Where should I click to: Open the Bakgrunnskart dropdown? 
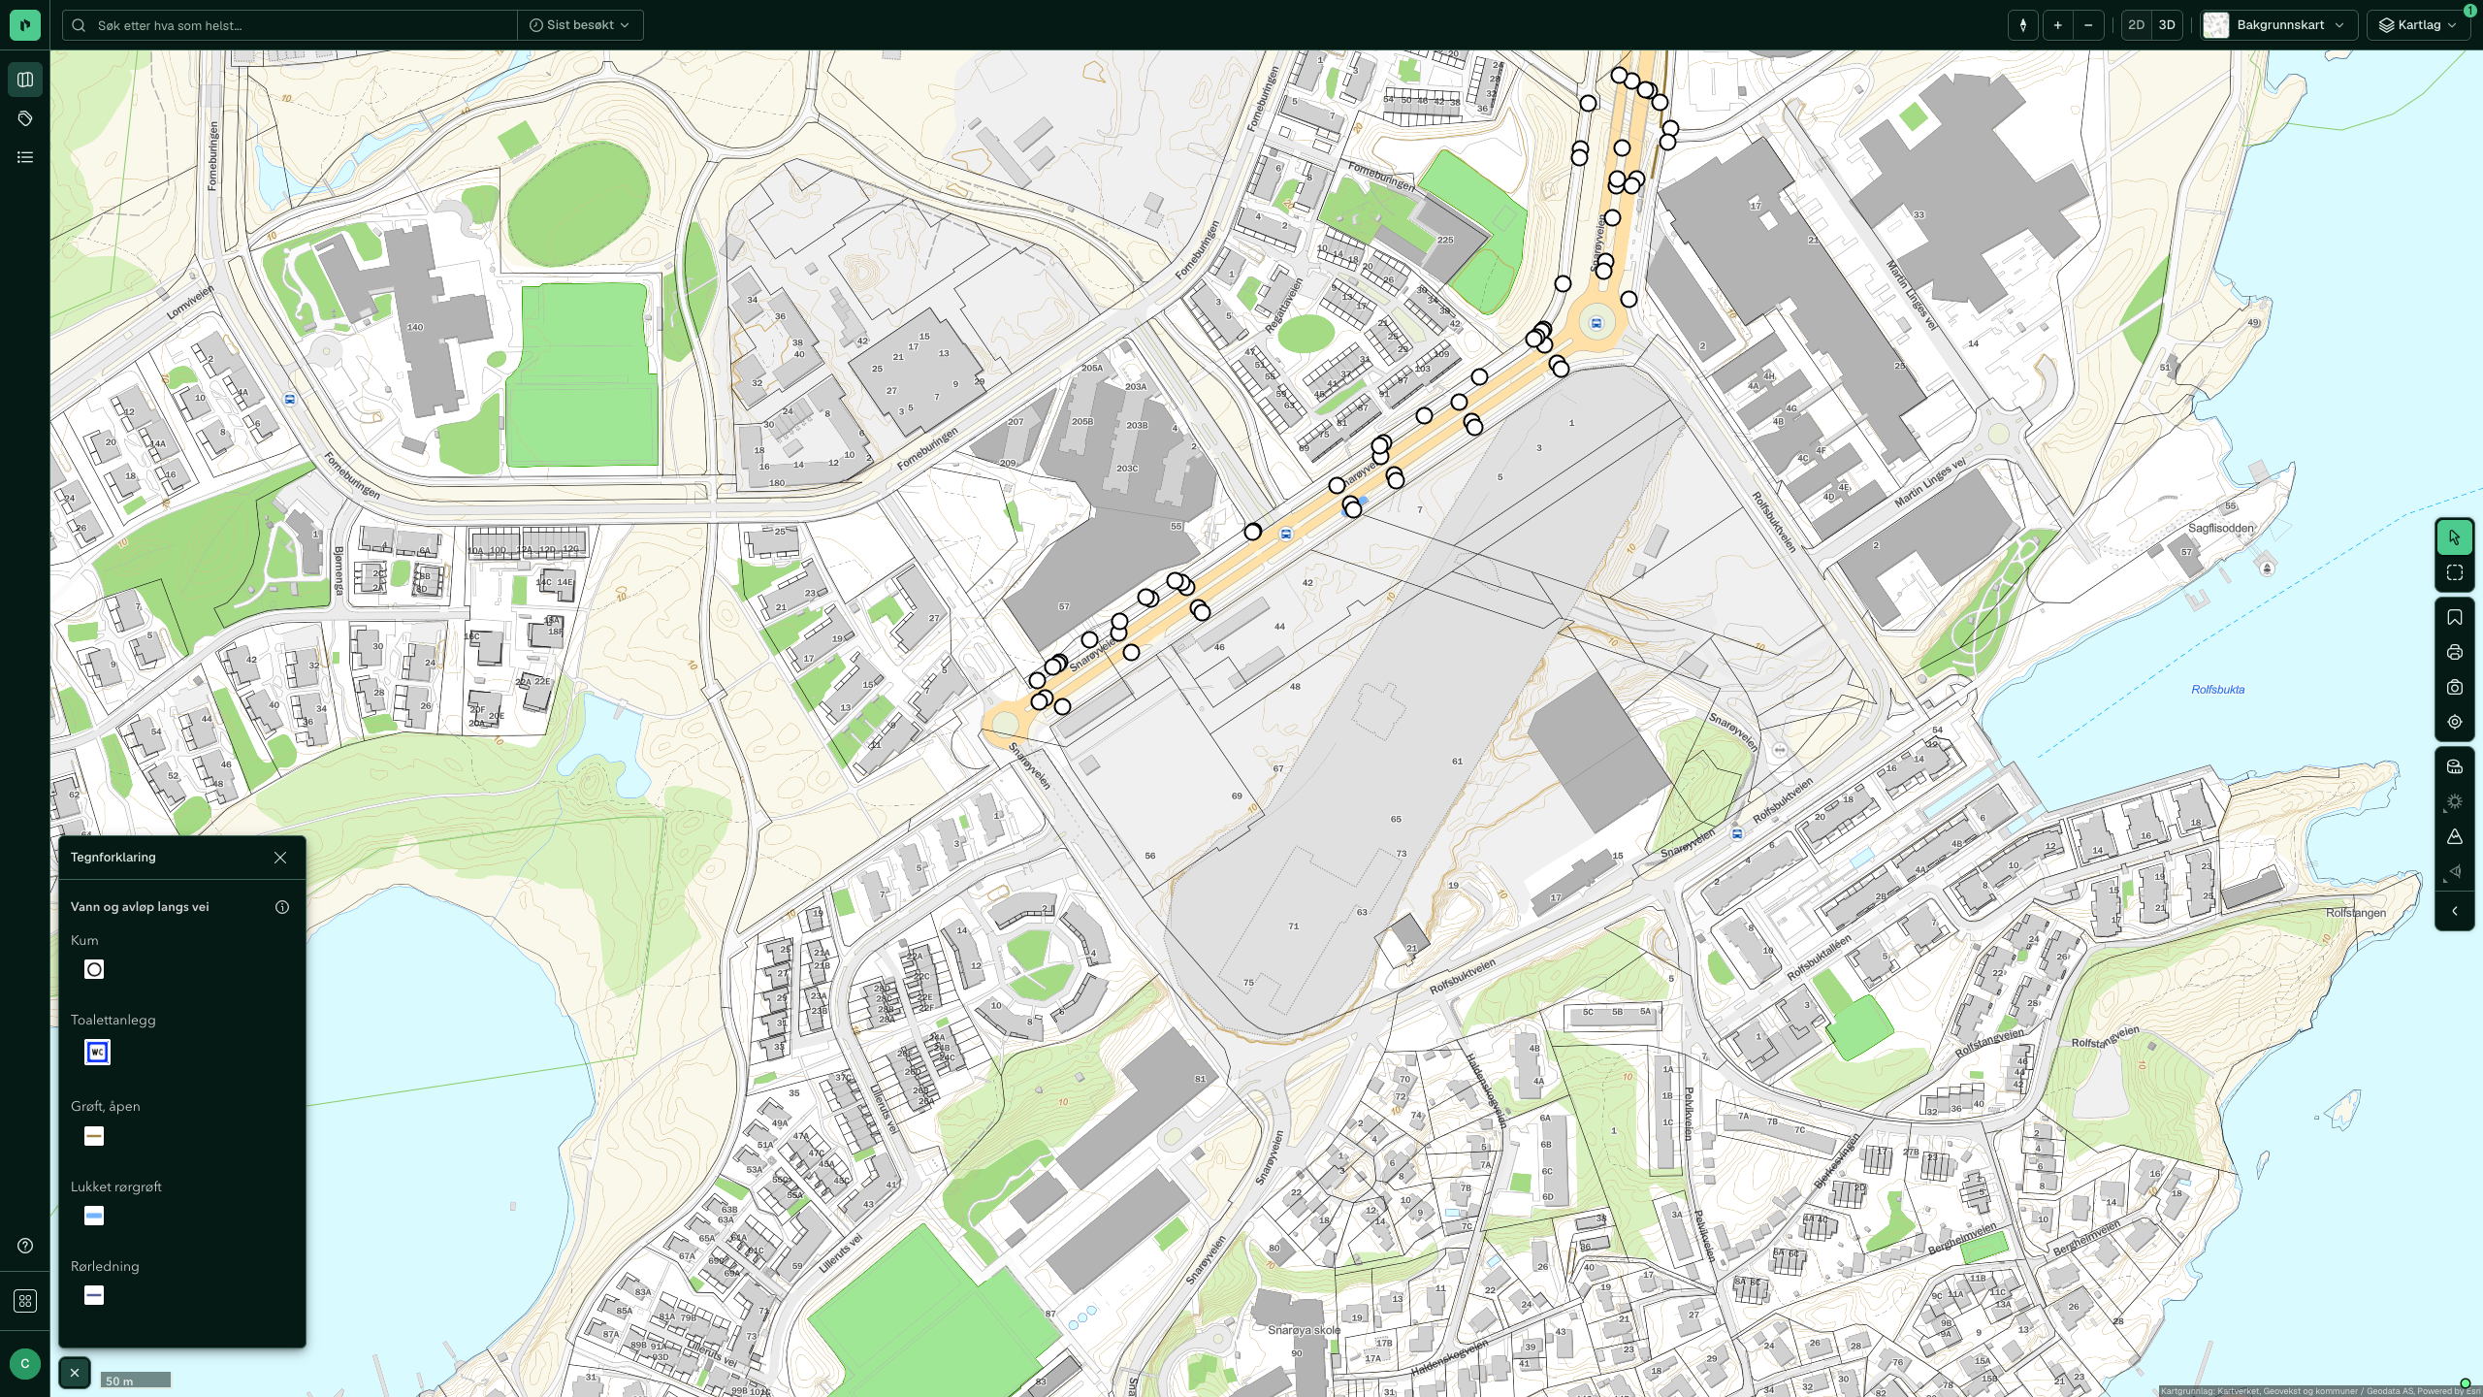tap(2279, 25)
